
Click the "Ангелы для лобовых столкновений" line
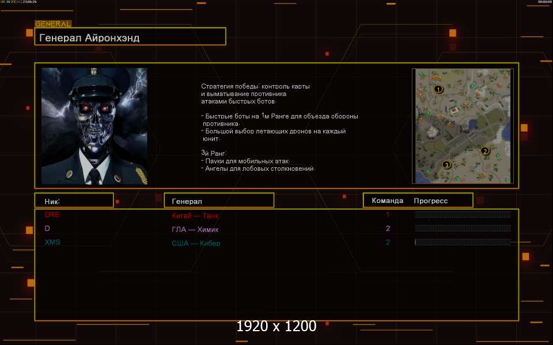(x=258, y=168)
